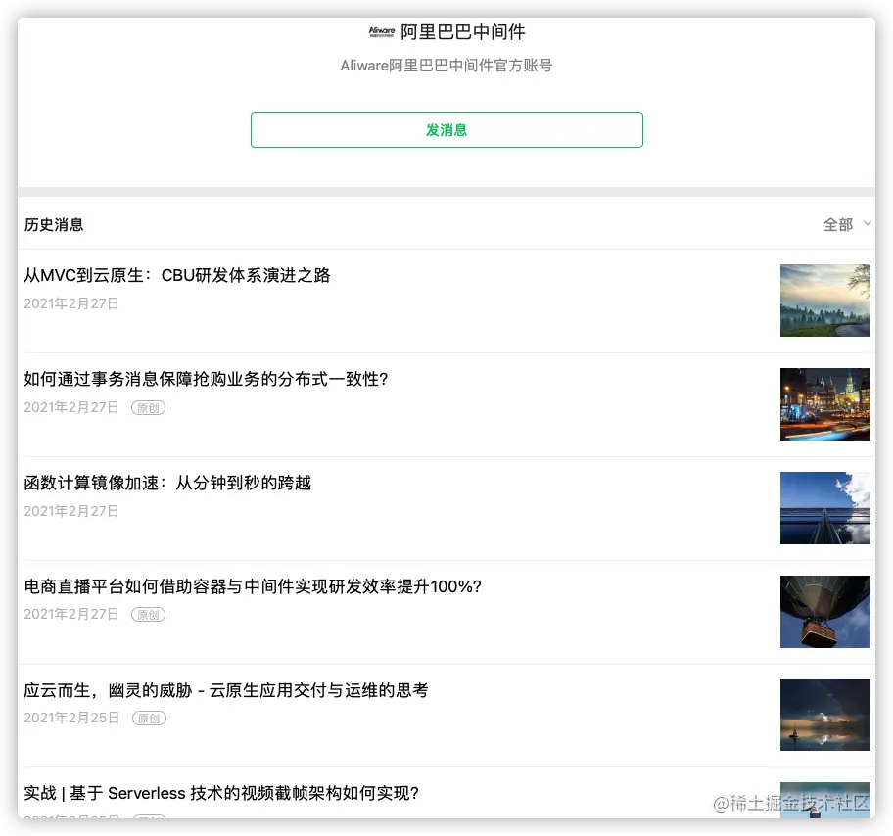
Task: Click the 2021年2月25日 date under 应云而生 article
Action: pos(71,718)
